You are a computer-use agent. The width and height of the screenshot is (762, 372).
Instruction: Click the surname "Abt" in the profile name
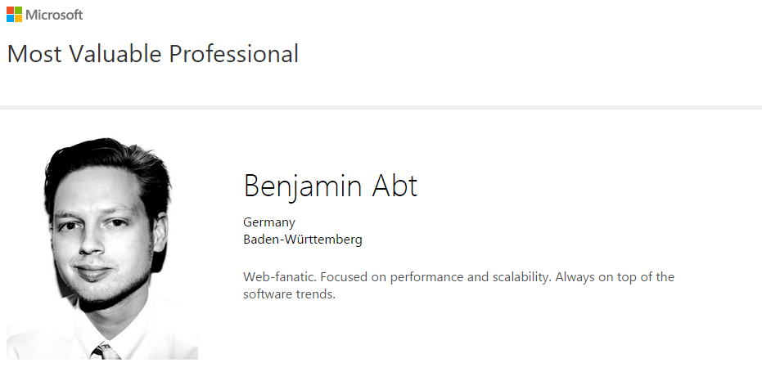pyautogui.click(x=396, y=186)
